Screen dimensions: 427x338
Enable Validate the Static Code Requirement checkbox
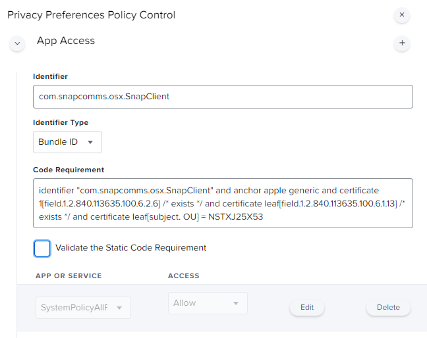(x=42, y=249)
